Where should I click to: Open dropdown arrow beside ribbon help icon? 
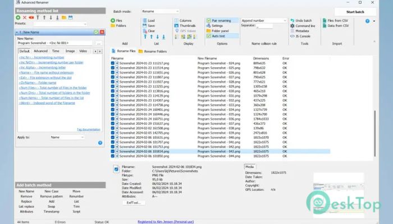pyautogui.click(x=374, y=21)
